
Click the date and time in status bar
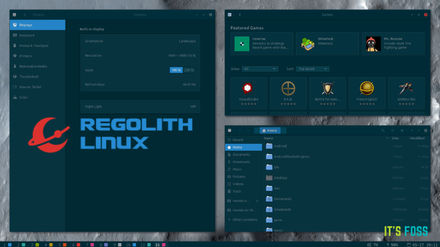tap(422, 245)
